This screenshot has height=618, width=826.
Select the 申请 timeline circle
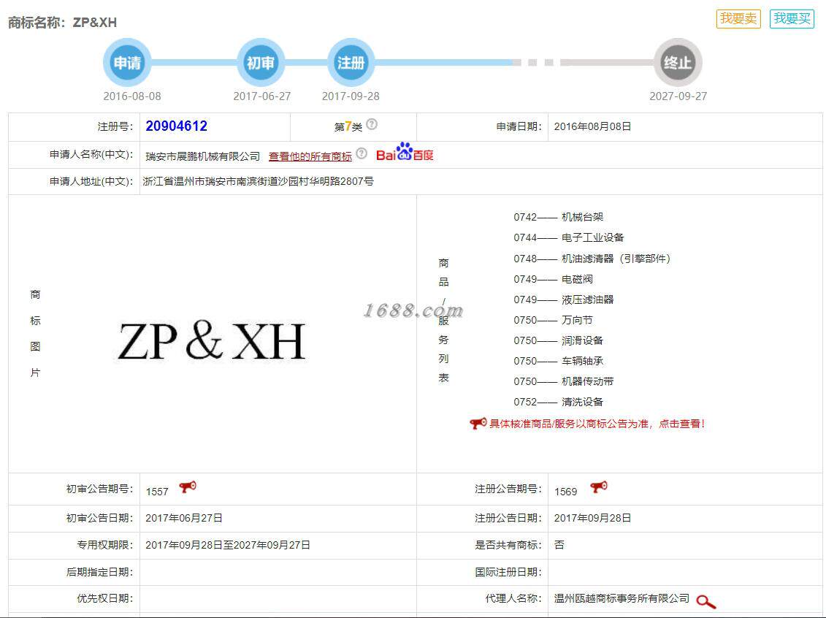pos(128,63)
